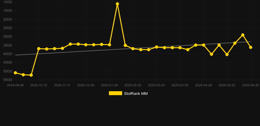
Task: Click the data point above 2024-11-11
Action: 62,48
